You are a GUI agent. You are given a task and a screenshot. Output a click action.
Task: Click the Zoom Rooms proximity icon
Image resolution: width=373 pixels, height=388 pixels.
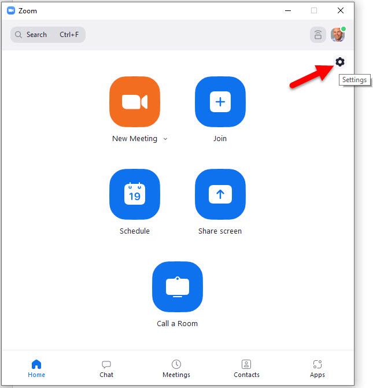click(x=317, y=35)
